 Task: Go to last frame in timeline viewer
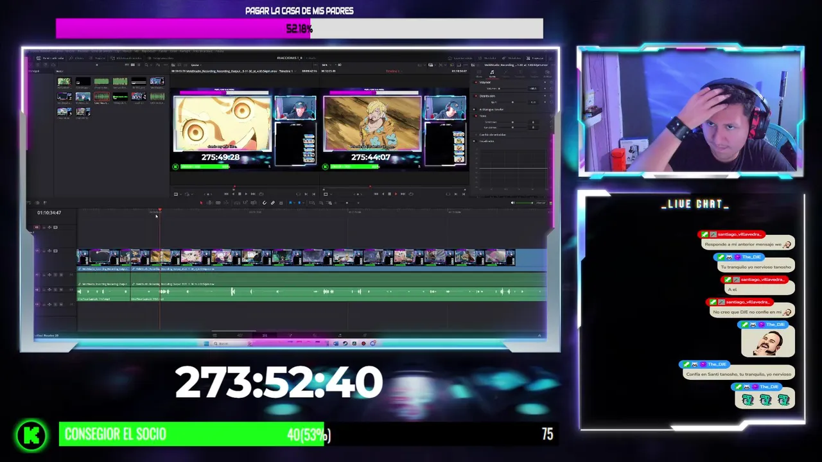pos(403,194)
